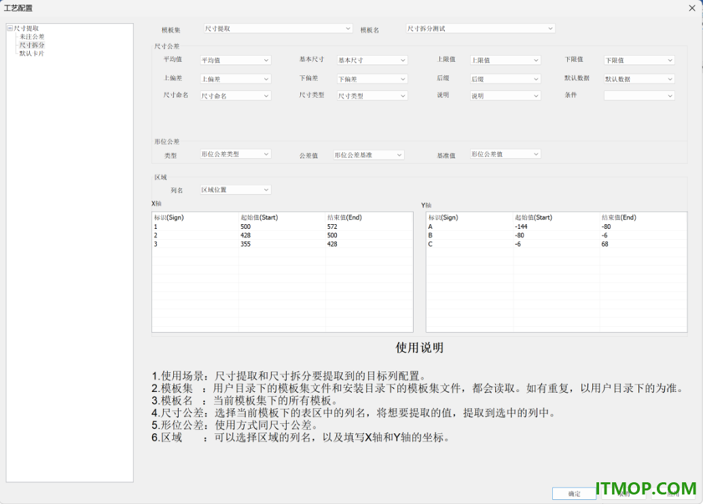
Task: Open the 模板集 dropdown
Action: (278, 29)
